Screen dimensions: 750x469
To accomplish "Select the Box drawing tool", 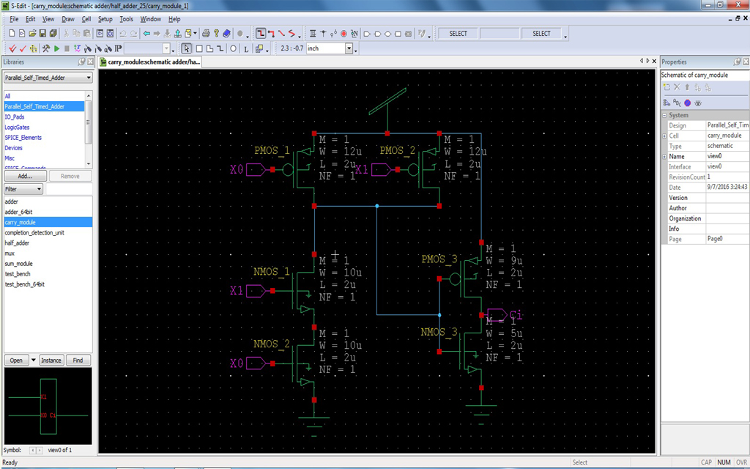I will click(199, 48).
